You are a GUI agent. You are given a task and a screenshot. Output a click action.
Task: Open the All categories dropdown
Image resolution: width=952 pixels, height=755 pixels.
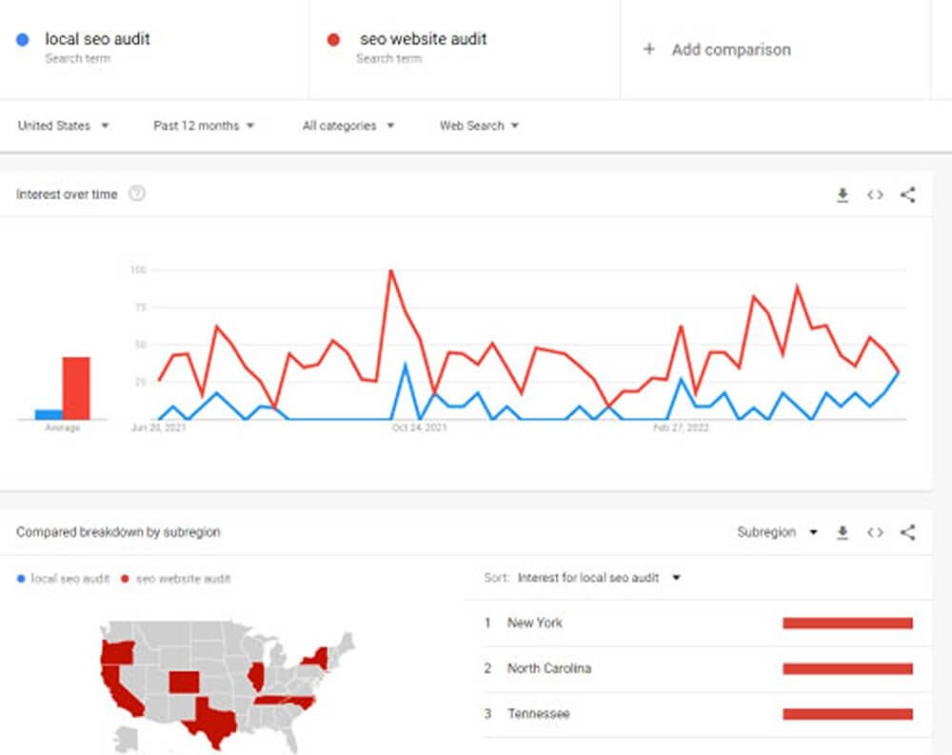pyautogui.click(x=348, y=126)
